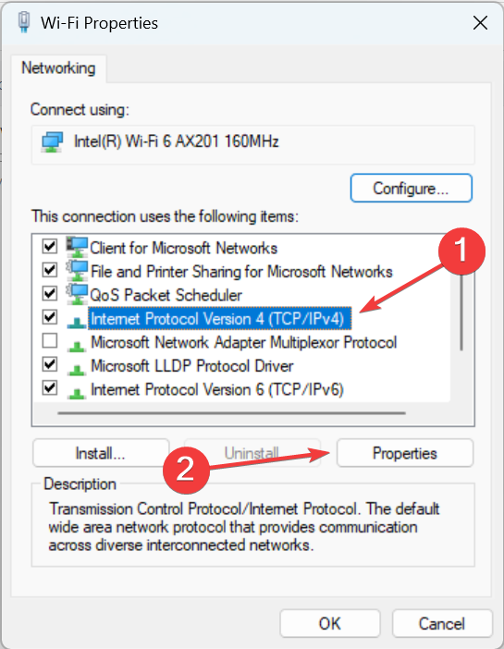Click the horizontal scrollbar under items list
Viewport: 504px width, 649px height.
tap(232, 412)
